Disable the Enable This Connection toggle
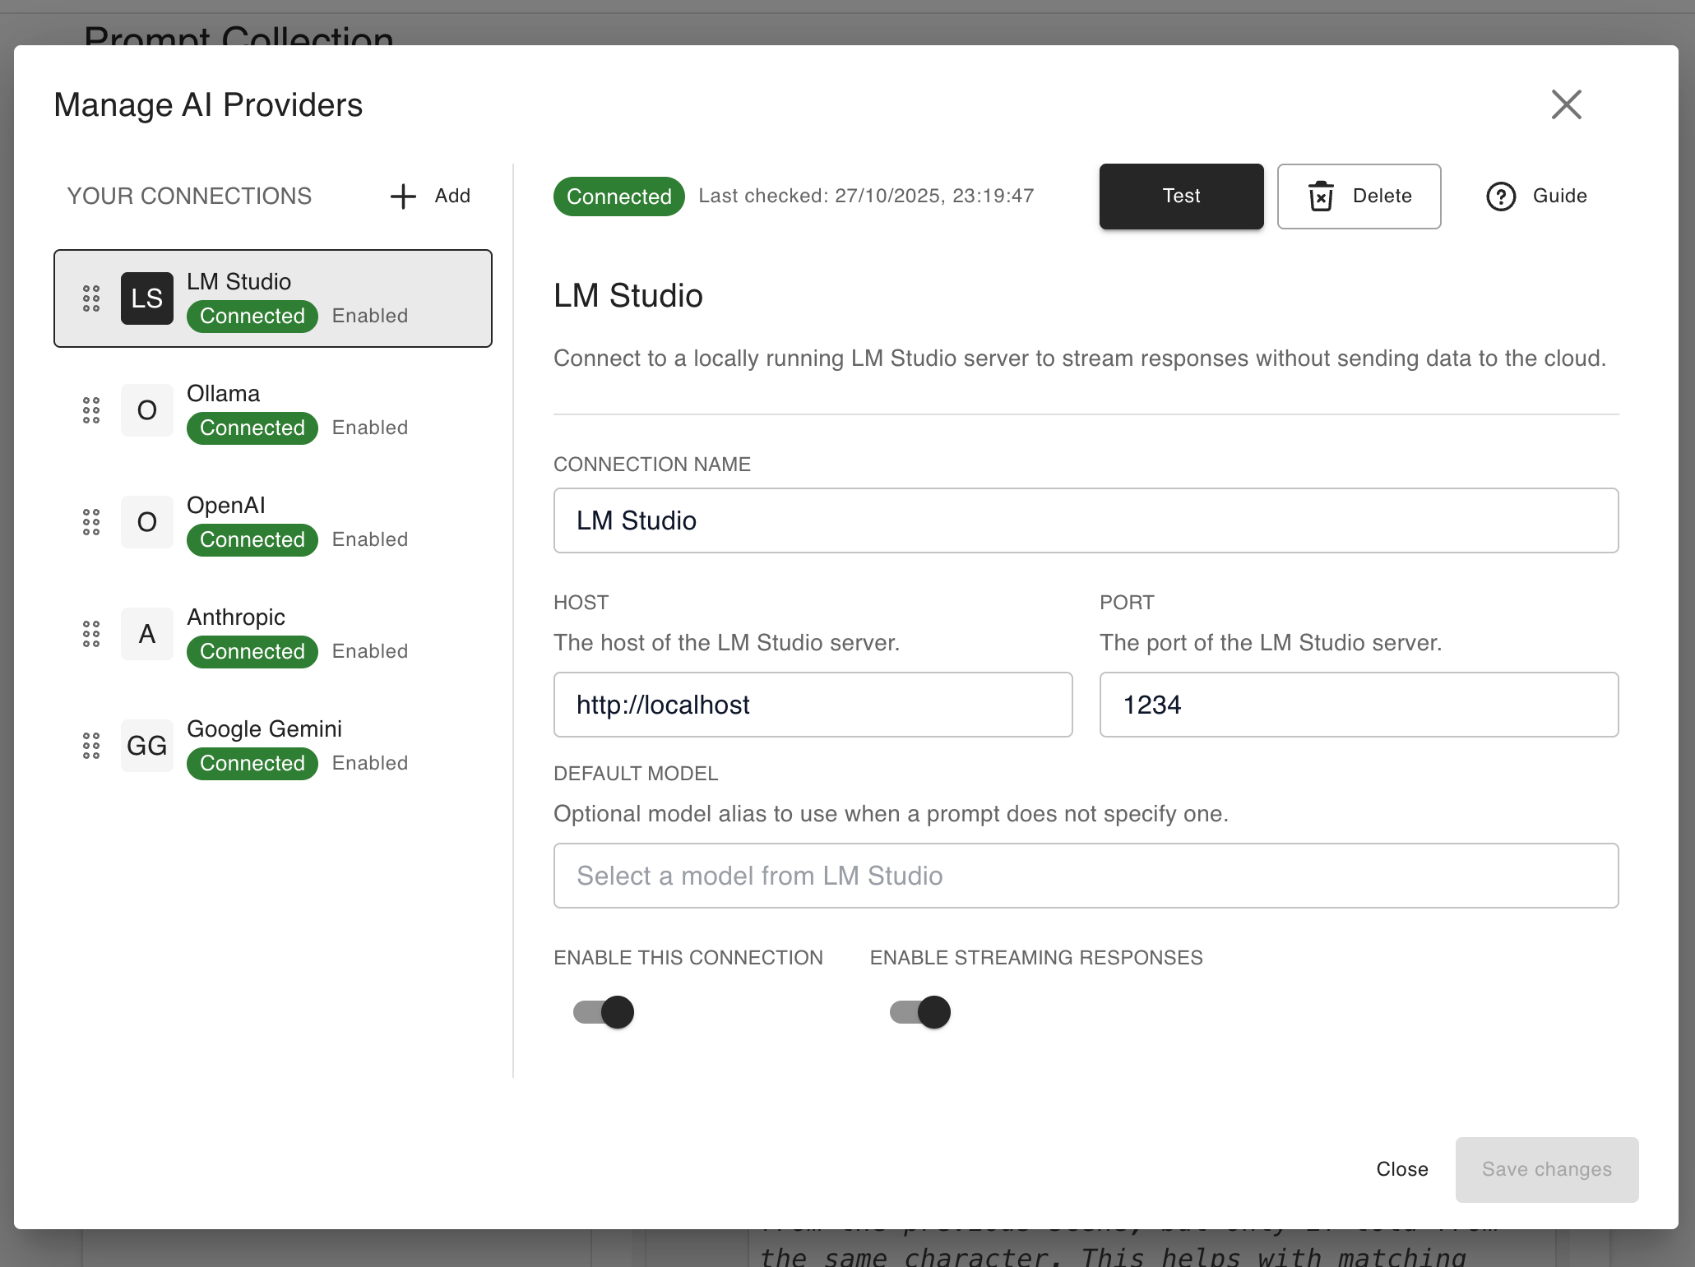The width and height of the screenshot is (1695, 1267). point(603,1012)
